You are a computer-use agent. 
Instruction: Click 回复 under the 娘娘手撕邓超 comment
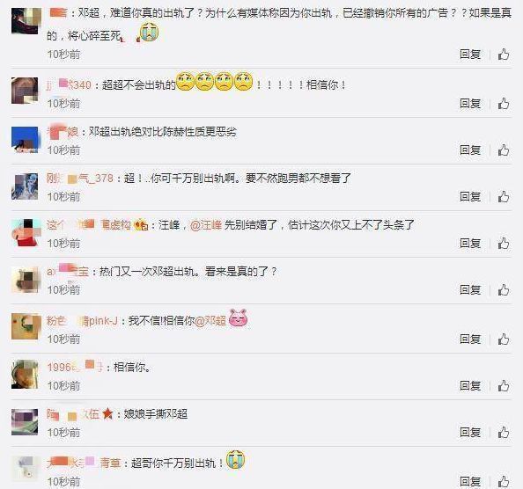[x=470, y=433]
